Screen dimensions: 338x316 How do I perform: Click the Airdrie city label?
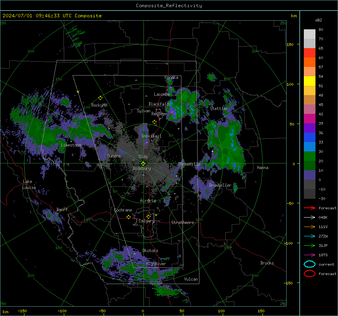pos(148,201)
